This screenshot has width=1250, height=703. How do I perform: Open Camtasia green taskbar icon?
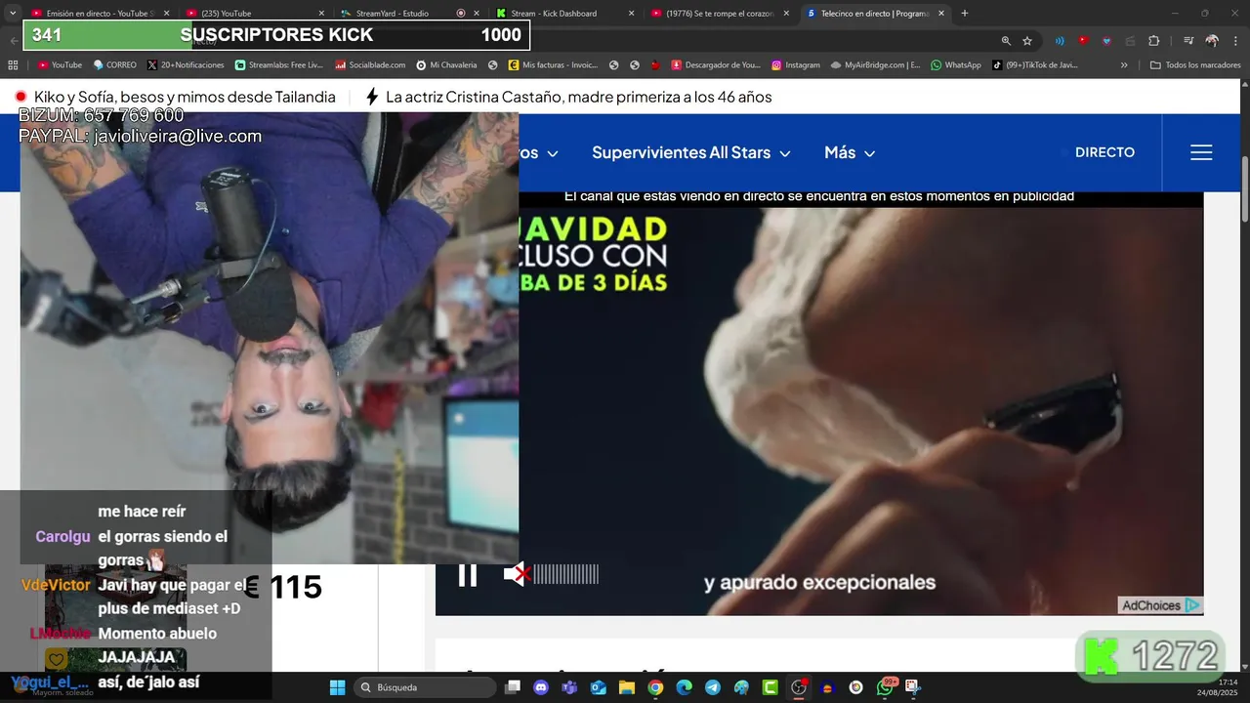(770, 687)
